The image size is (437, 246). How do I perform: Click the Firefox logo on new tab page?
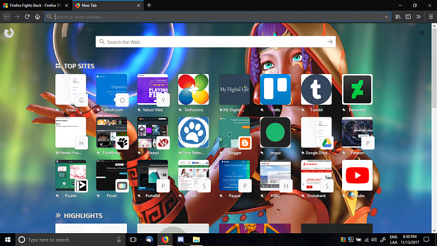pos(9,33)
